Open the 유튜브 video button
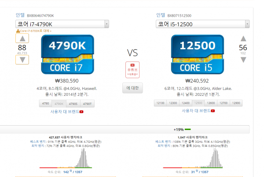The height and width of the screenshot is (177, 264). [132, 70]
